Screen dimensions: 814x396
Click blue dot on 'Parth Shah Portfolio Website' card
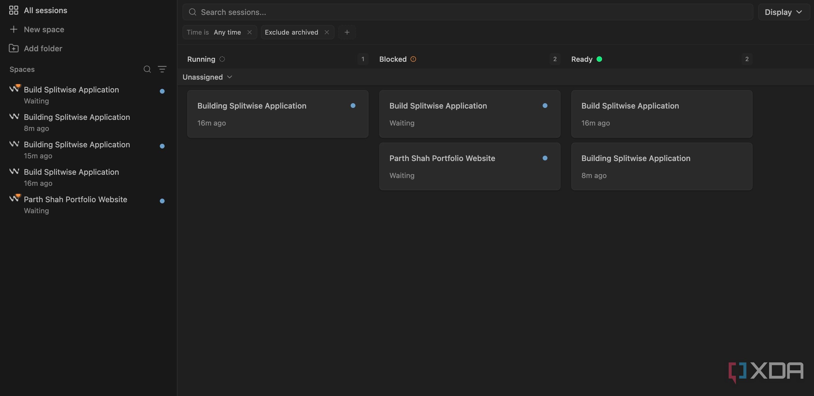pyautogui.click(x=545, y=158)
